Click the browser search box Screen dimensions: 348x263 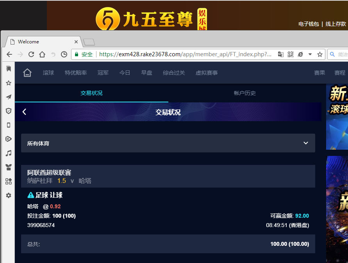(x=337, y=54)
